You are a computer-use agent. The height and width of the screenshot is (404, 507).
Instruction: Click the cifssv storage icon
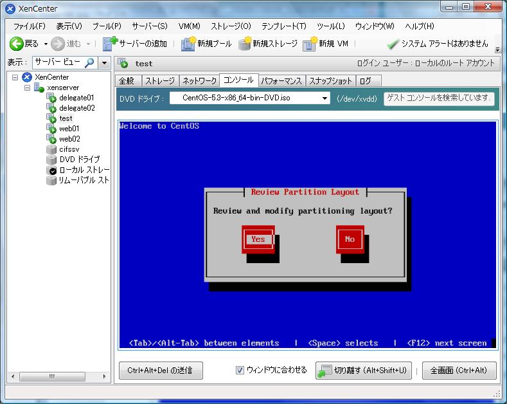[x=51, y=149]
